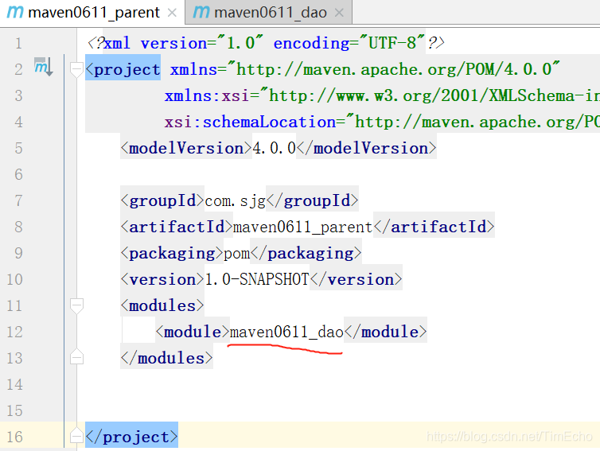Switch to the maven0611_dao tab
The width and height of the screenshot is (600, 451).
(x=268, y=13)
